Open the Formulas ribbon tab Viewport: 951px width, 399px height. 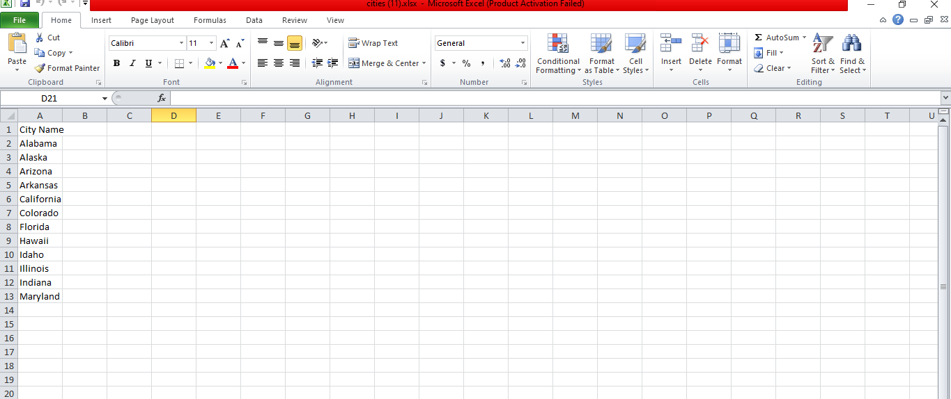click(x=210, y=20)
